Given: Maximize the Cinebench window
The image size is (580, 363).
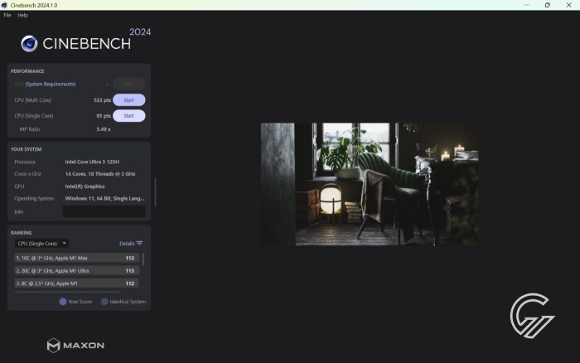Looking at the screenshot, I should click(x=548, y=5).
